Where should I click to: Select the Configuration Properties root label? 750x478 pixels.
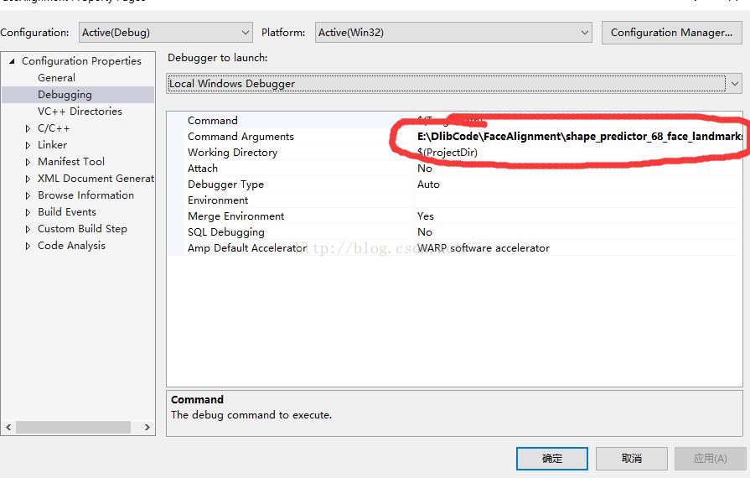tap(81, 61)
